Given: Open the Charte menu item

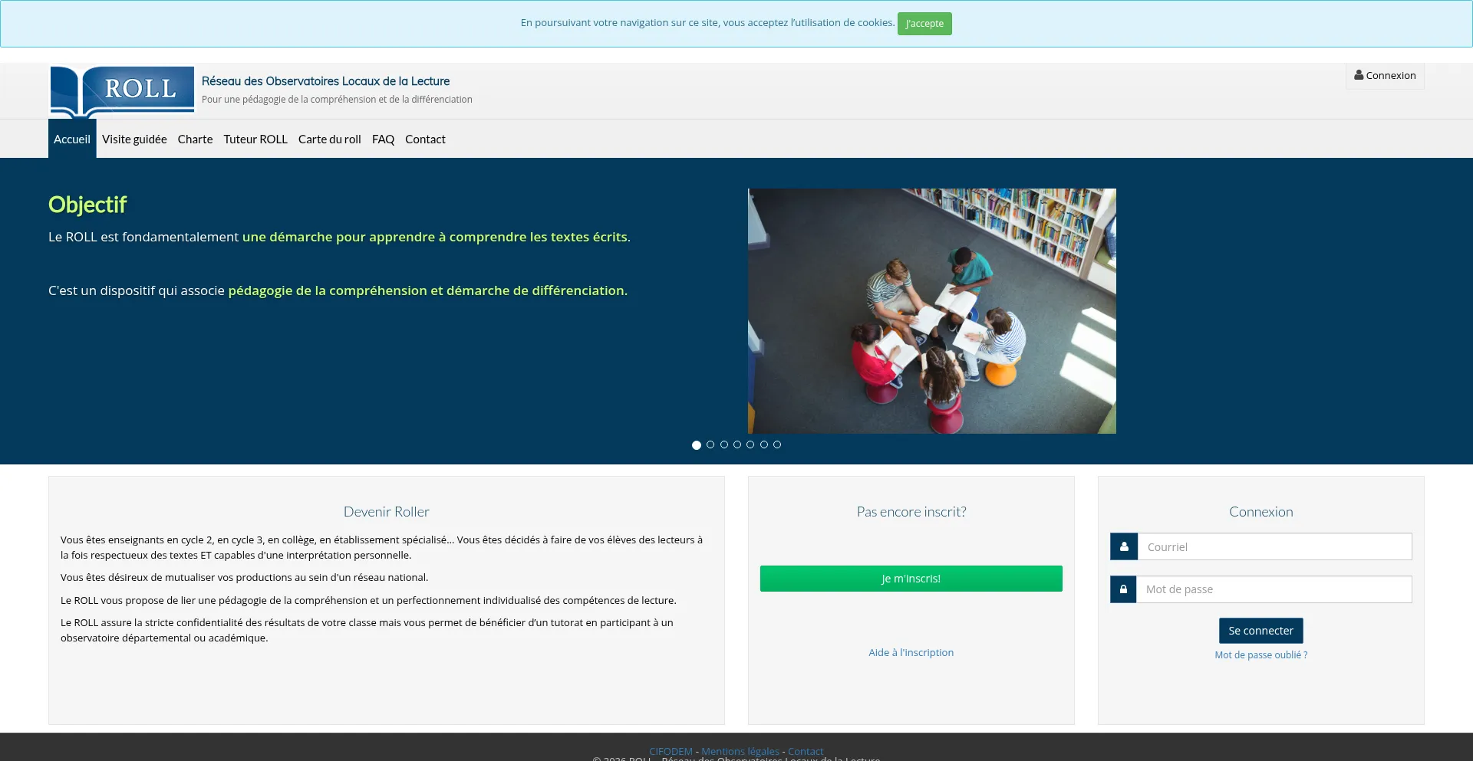Looking at the screenshot, I should [195, 139].
